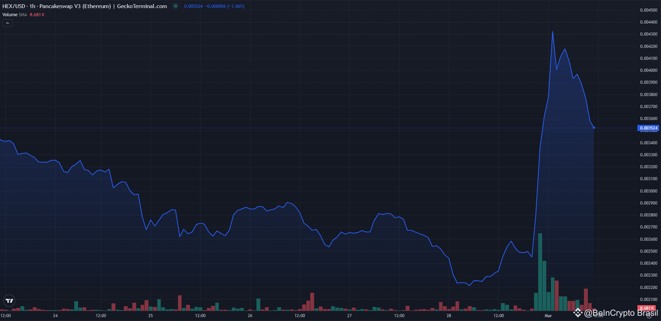661x321 pixels.
Task: Click the blue price label 0.003524 on axis
Action: click(648, 128)
